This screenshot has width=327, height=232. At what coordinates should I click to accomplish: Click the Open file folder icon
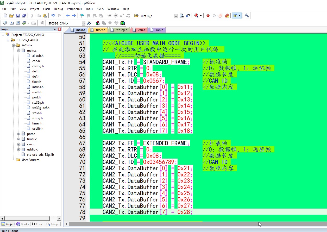pyautogui.click(x=11, y=16)
